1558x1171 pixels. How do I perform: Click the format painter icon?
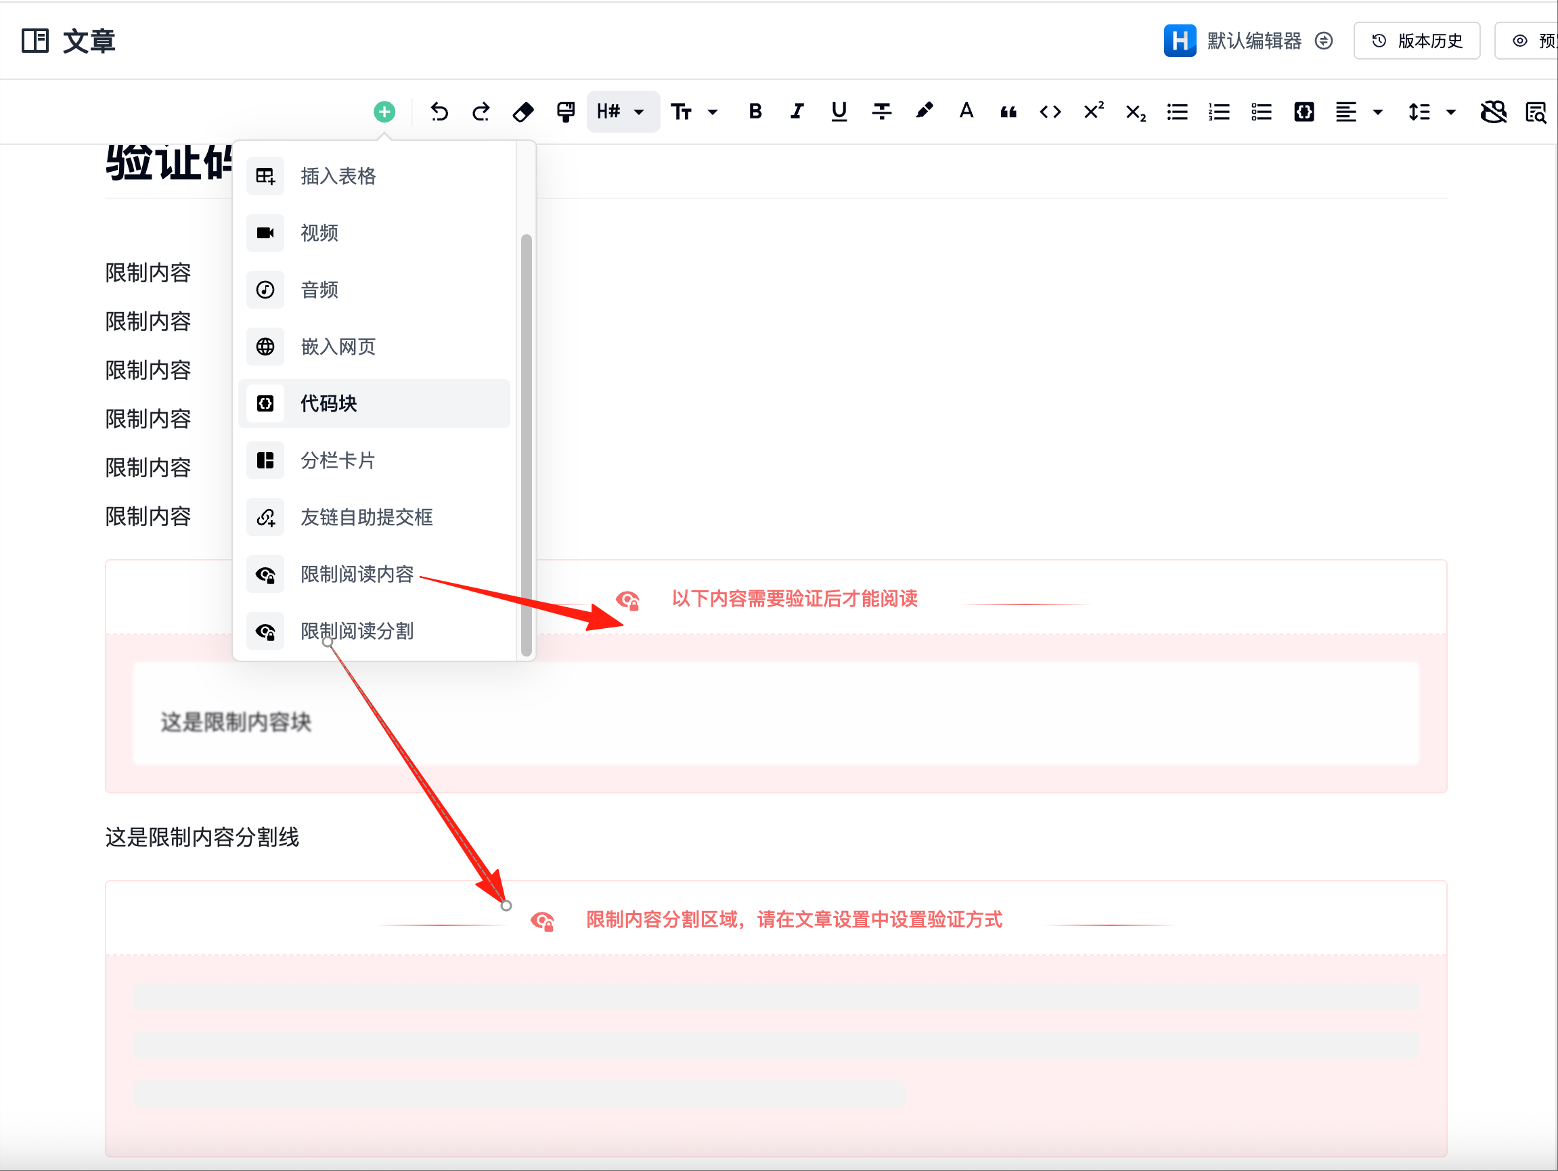click(565, 111)
